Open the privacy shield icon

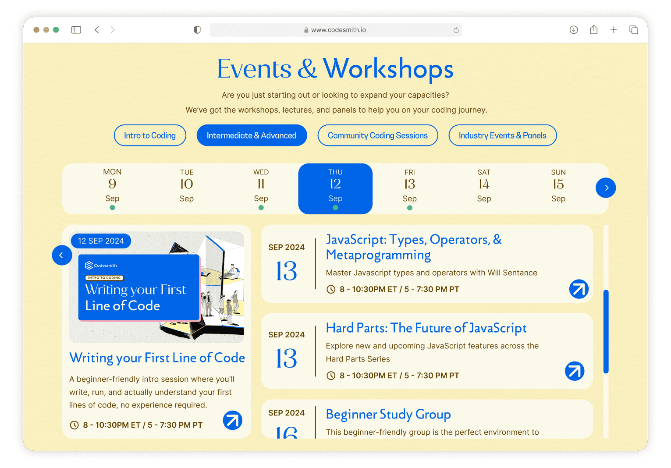[197, 30]
